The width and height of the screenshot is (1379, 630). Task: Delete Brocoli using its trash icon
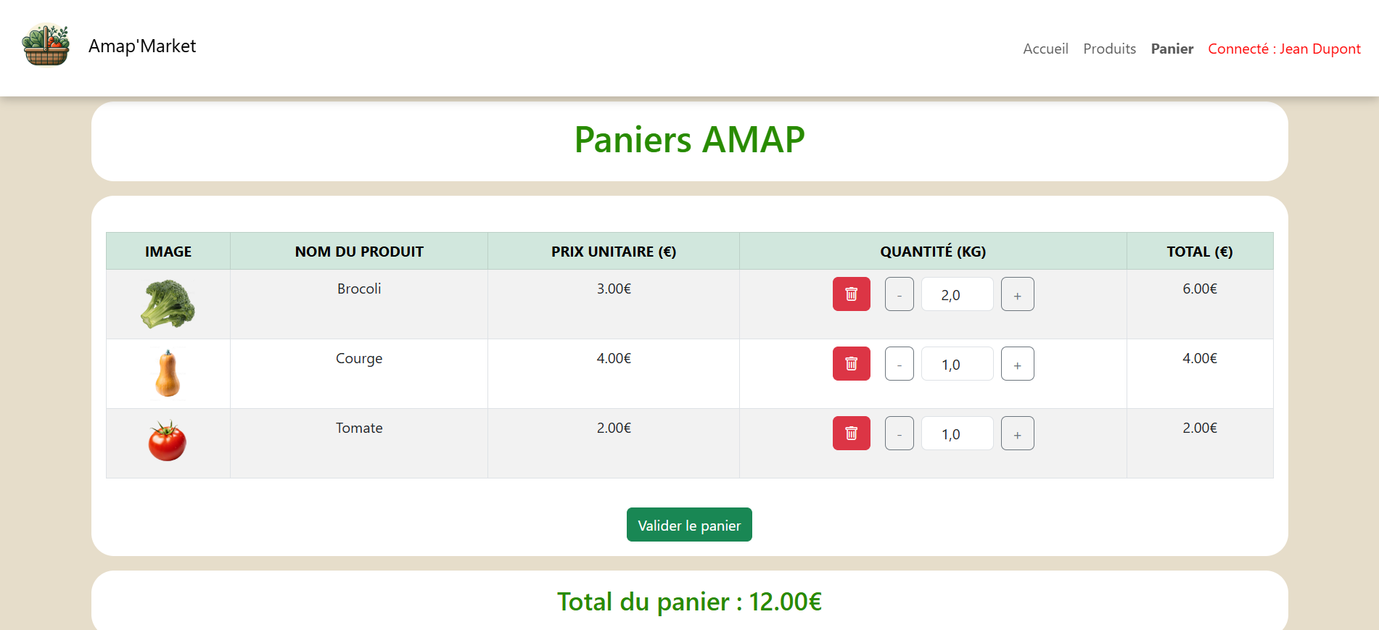[x=851, y=294]
